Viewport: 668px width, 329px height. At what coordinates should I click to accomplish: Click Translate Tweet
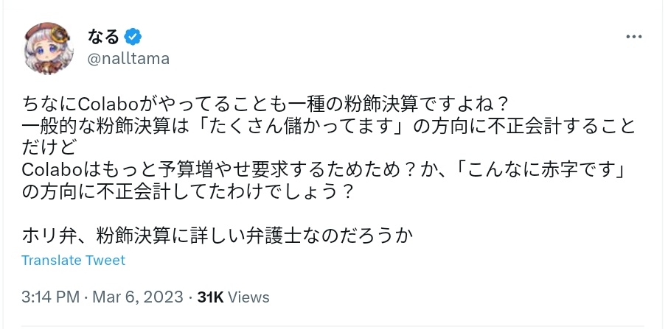73,260
